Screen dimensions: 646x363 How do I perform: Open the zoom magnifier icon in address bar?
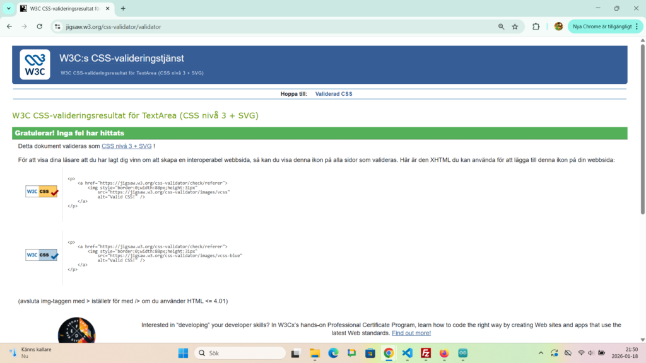point(501,26)
